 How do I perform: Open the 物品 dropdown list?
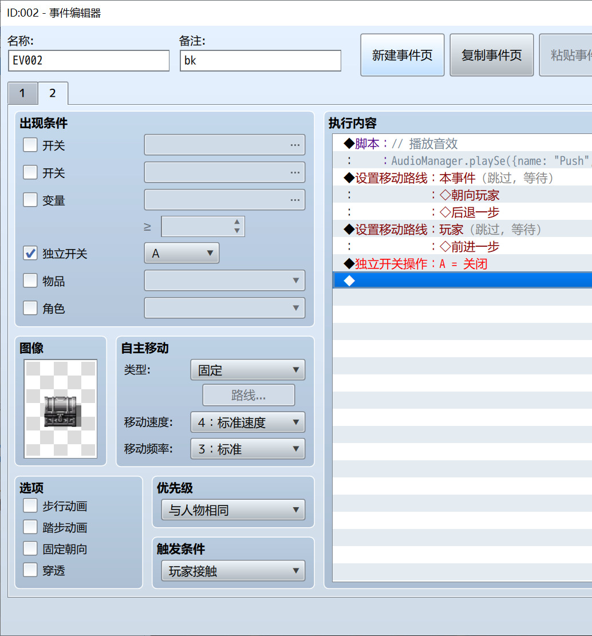point(224,281)
